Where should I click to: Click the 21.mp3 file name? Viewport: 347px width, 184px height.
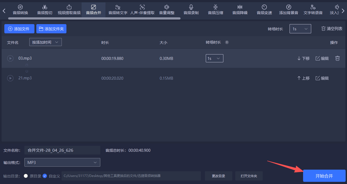(x=25, y=78)
